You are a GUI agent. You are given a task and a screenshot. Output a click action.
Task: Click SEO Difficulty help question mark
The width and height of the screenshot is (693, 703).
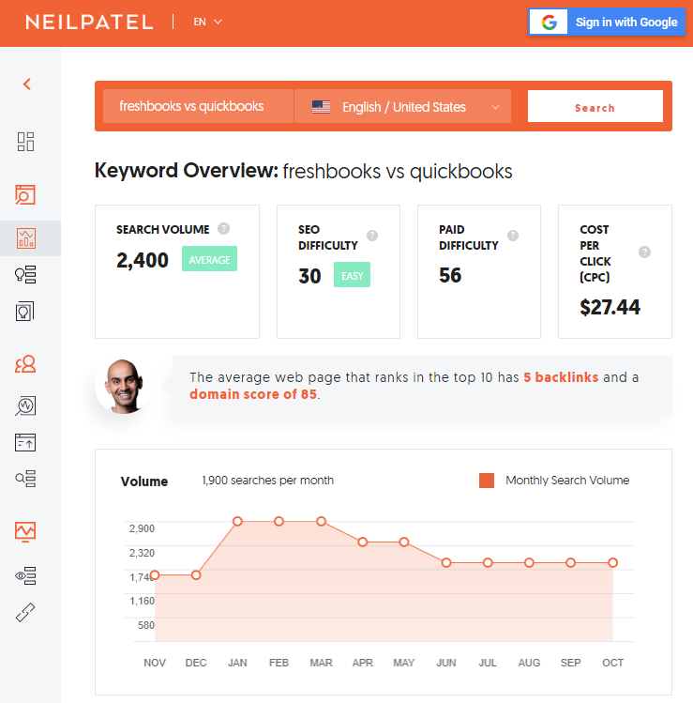[372, 236]
